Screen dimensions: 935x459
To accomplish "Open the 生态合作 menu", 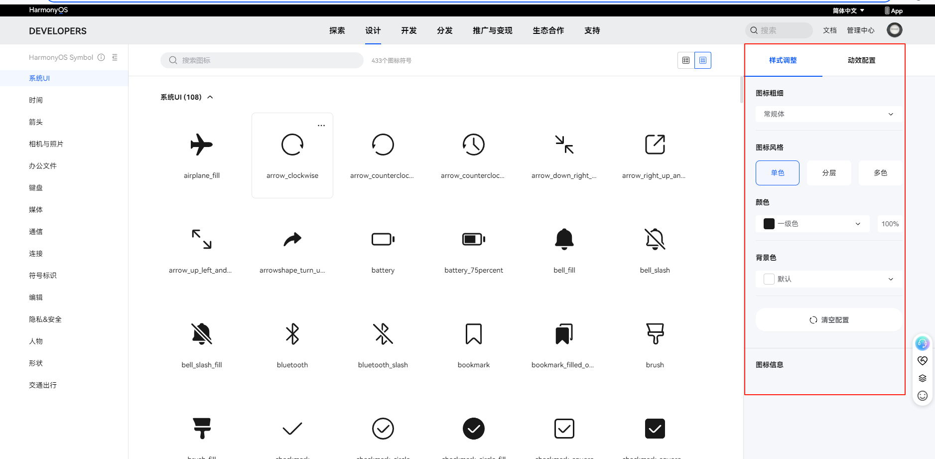I will point(548,30).
